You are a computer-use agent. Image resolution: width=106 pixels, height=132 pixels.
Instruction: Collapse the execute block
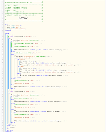point(7,34)
